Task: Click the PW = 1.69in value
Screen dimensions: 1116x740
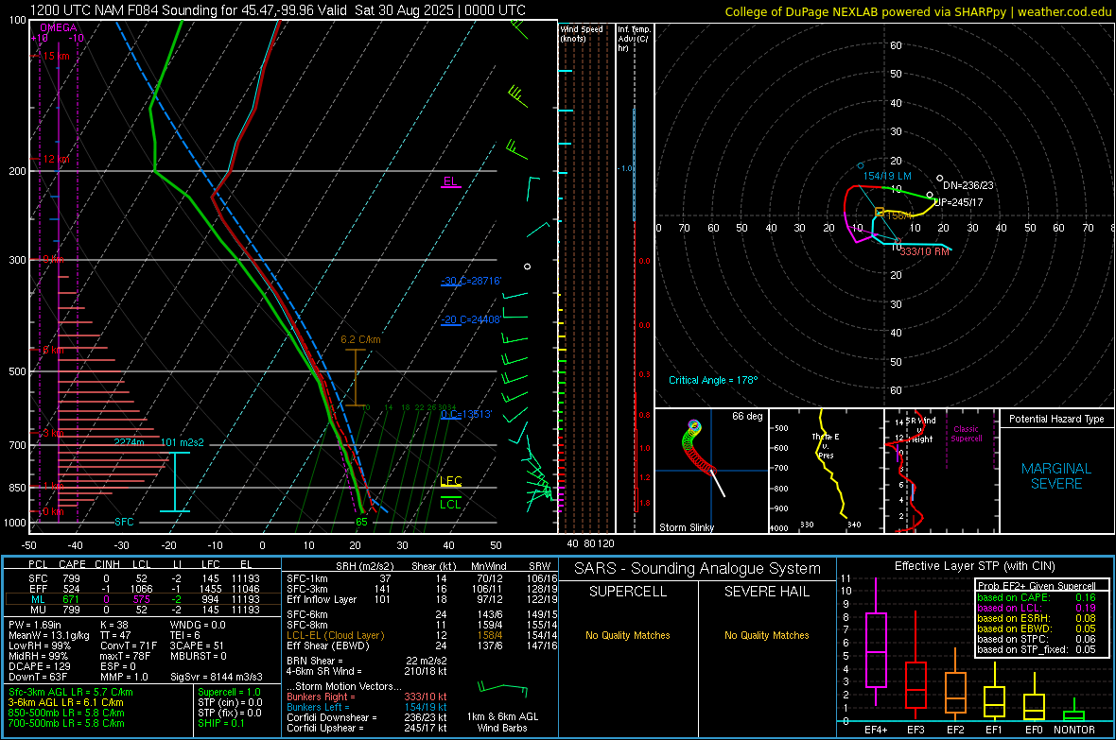Action: 37,625
